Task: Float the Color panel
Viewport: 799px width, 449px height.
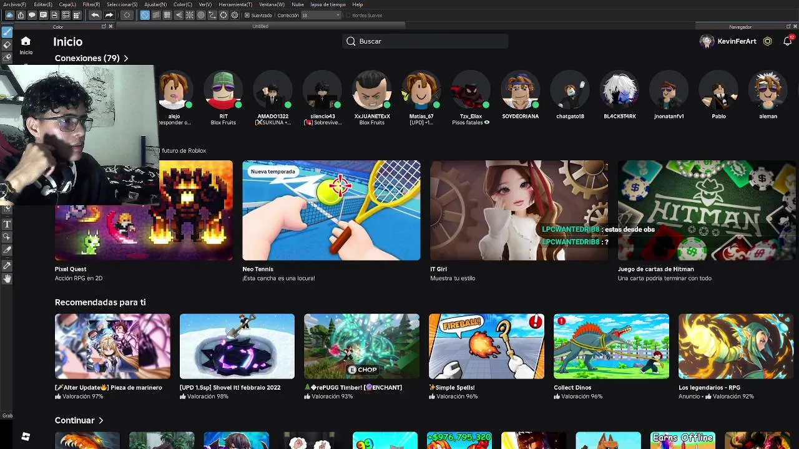Action: [x=104, y=27]
